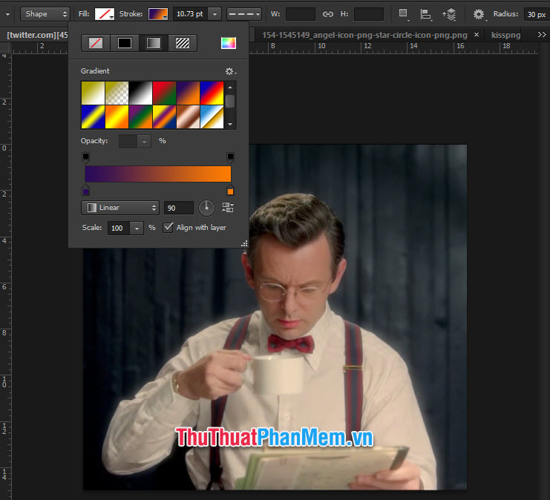This screenshot has width=550, height=500.
Task: Toggle Align with layer checkbox
Action: click(168, 227)
